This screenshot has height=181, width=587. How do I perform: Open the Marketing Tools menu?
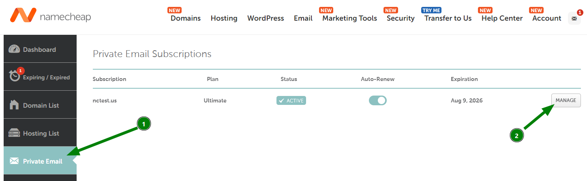[349, 18]
